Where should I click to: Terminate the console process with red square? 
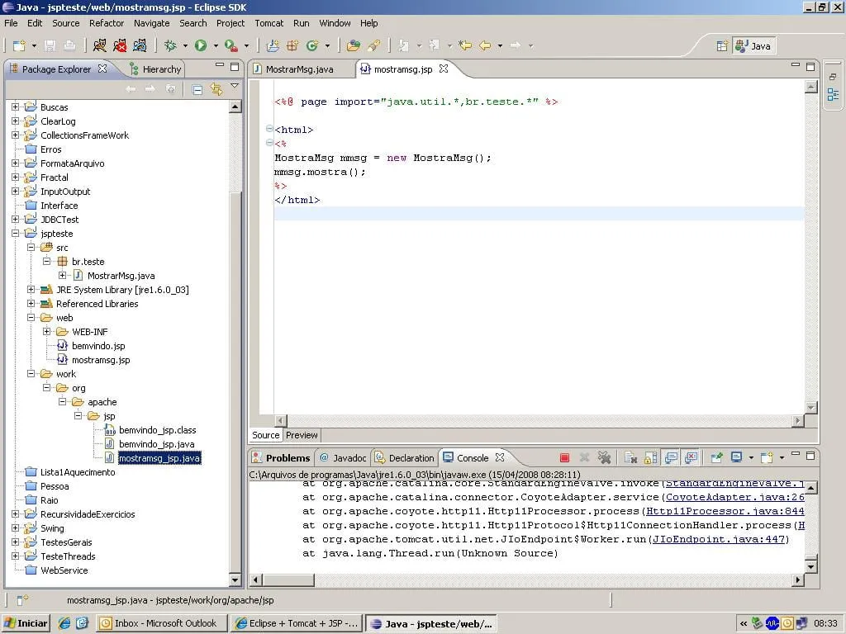click(564, 457)
